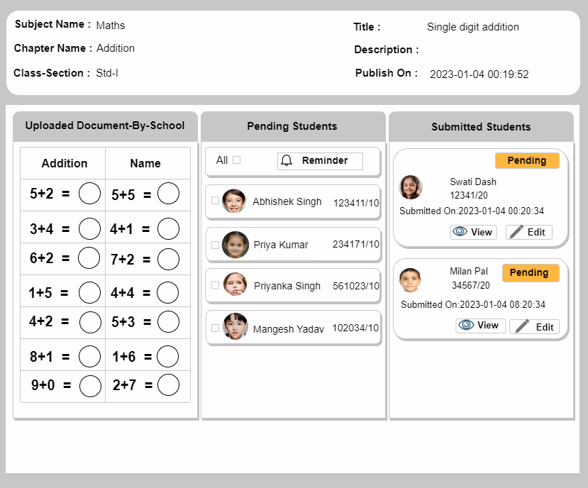
Task: Click the answer circle for 4+2
Action: (90, 322)
